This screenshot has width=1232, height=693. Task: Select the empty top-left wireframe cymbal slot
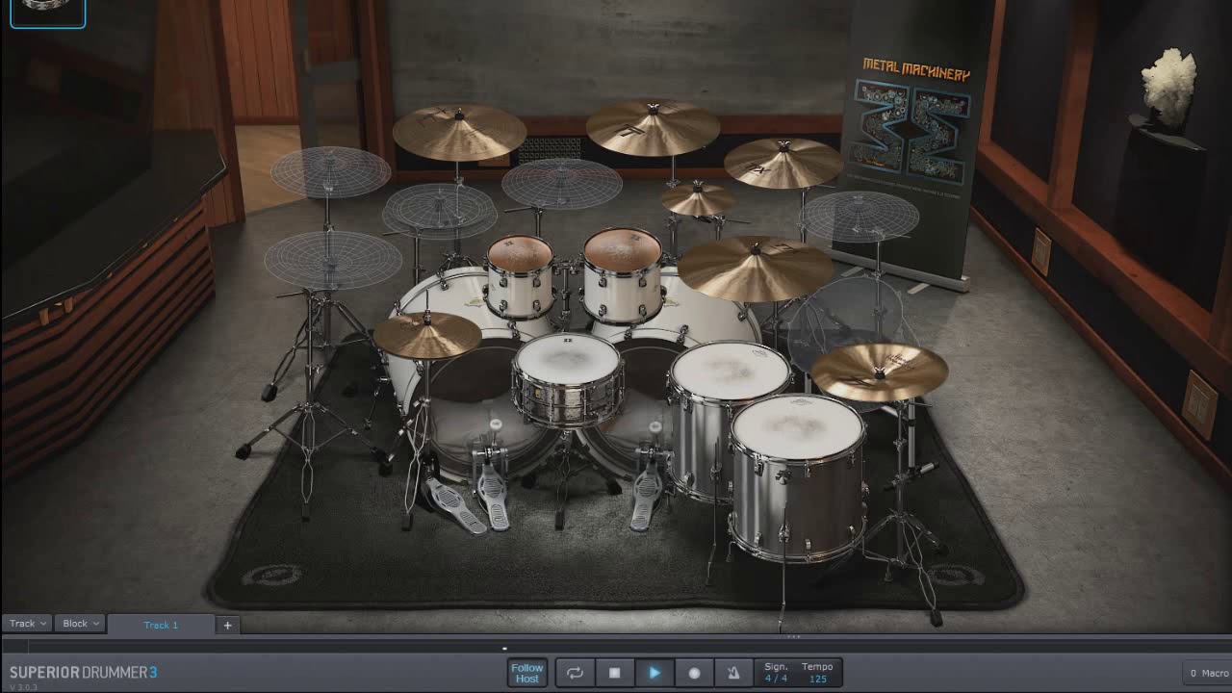tap(330, 171)
